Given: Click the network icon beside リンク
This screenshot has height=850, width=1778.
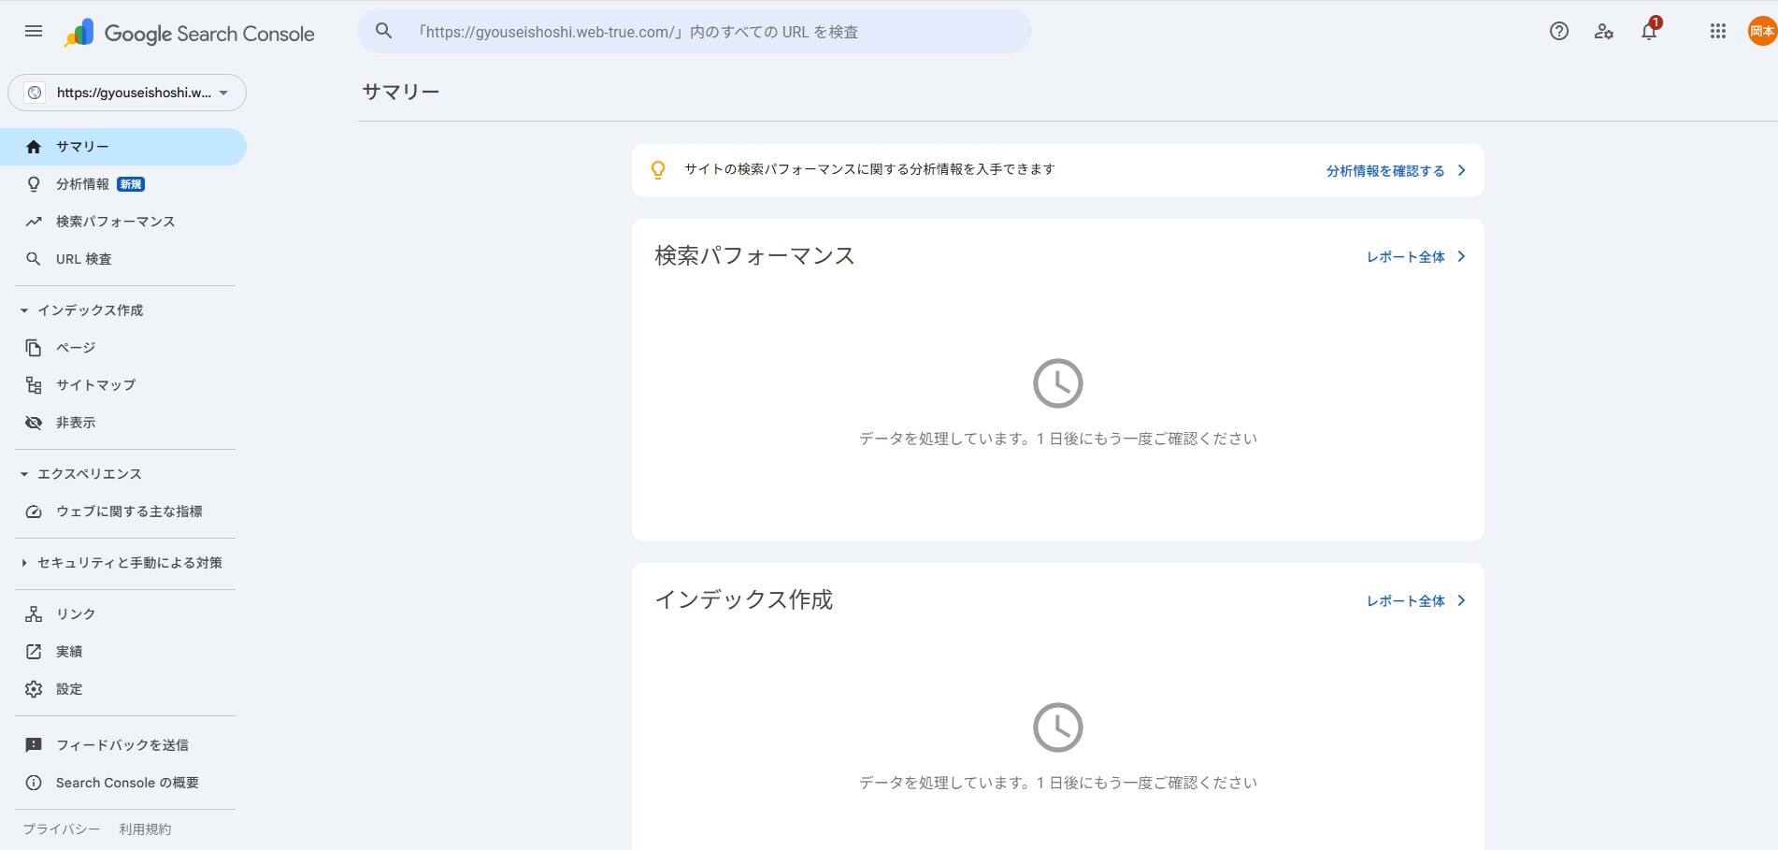Looking at the screenshot, I should click(x=34, y=614).
